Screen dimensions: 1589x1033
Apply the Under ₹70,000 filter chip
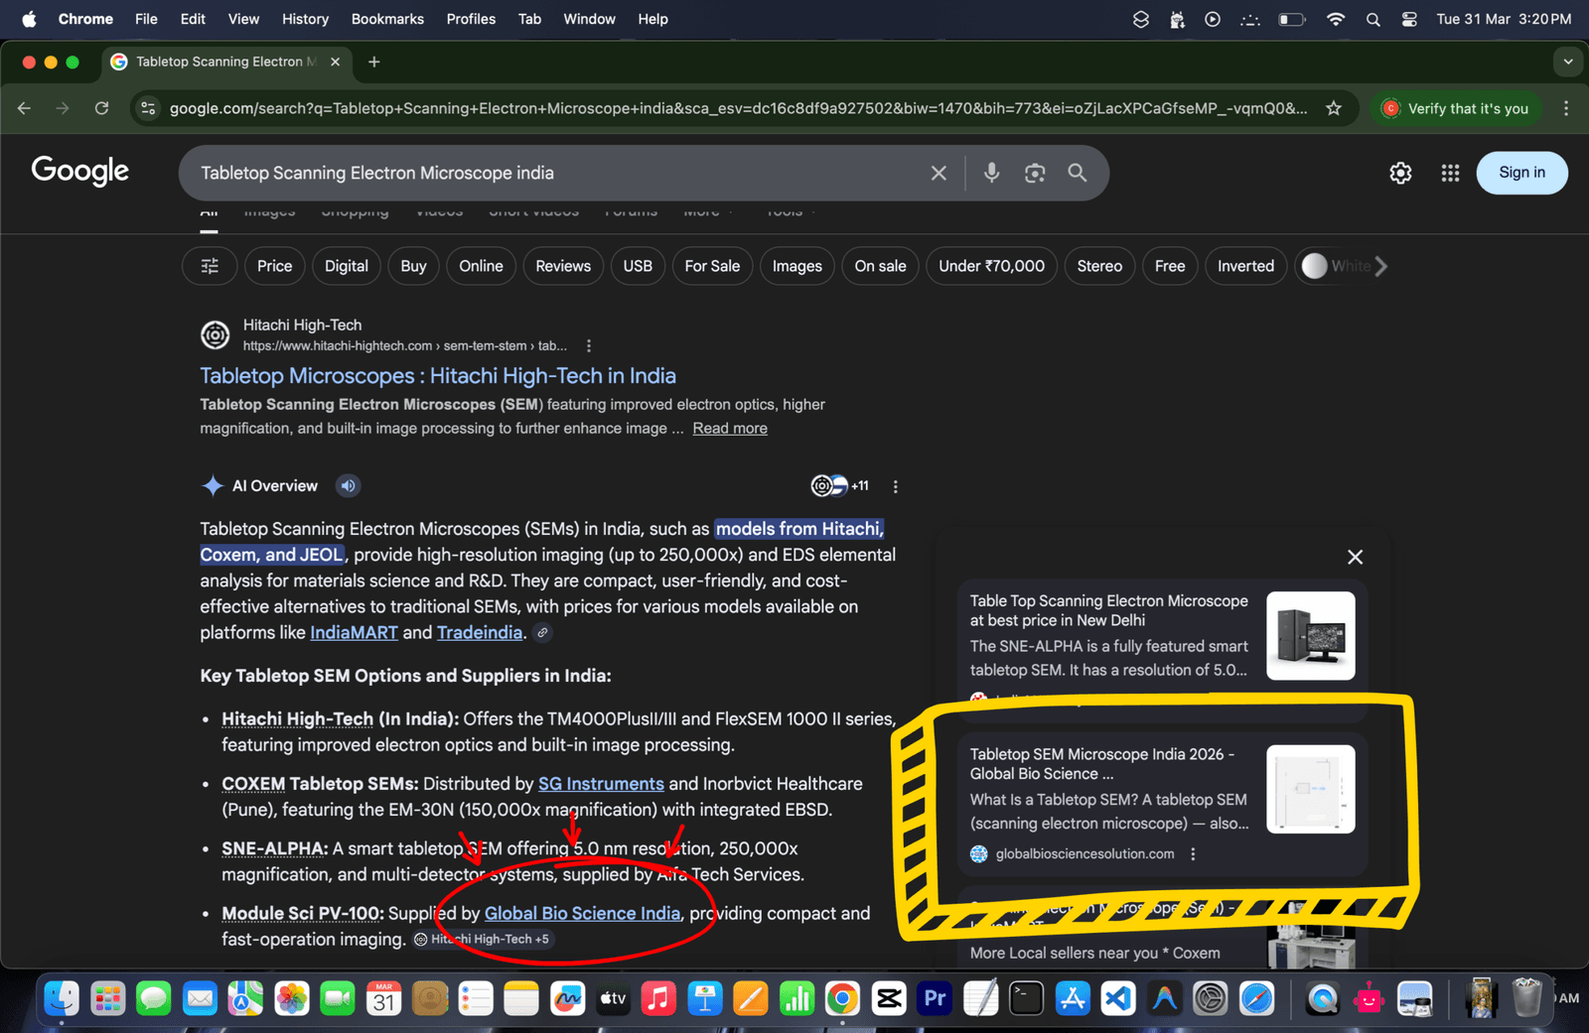pyautogui.click(x=991, y=266)
